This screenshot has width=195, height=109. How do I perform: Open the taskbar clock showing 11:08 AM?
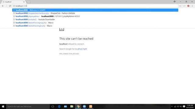(190, 106)
